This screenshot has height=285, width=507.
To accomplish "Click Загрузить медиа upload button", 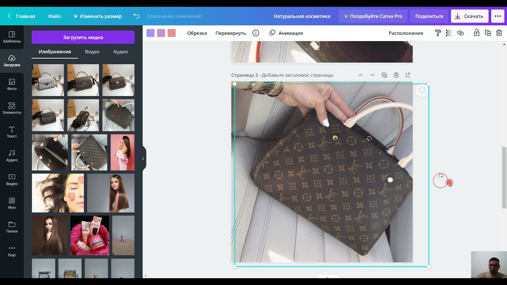I will point(83,37).
